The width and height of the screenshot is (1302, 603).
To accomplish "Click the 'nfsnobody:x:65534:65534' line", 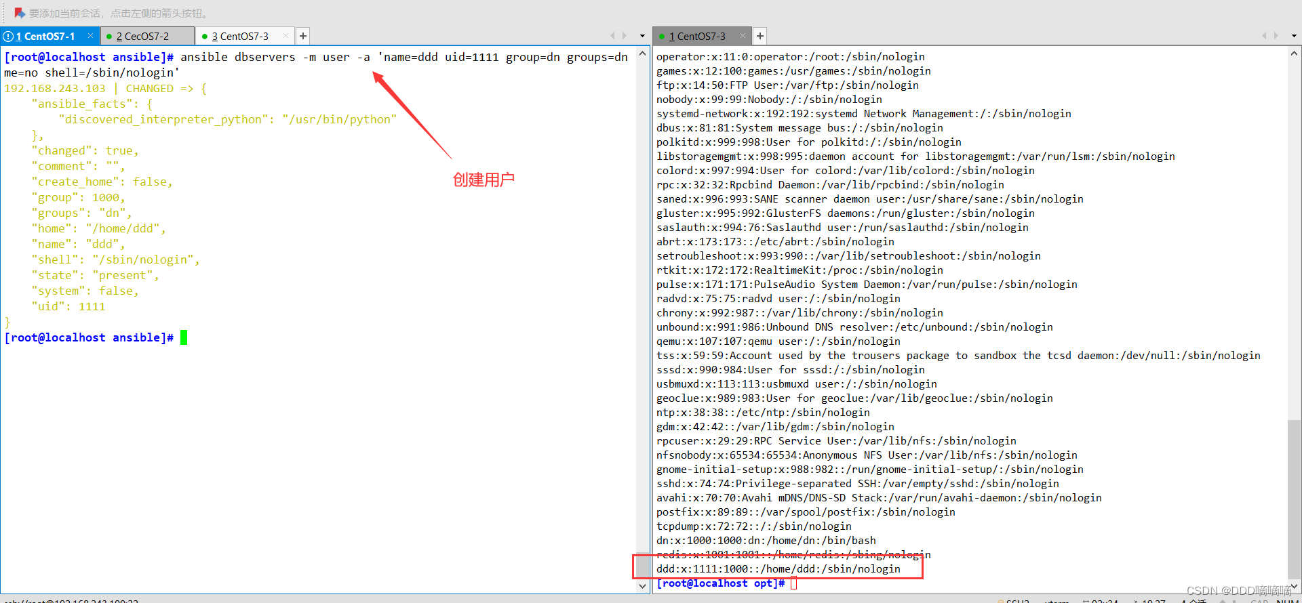I will (x=867, y=455).
